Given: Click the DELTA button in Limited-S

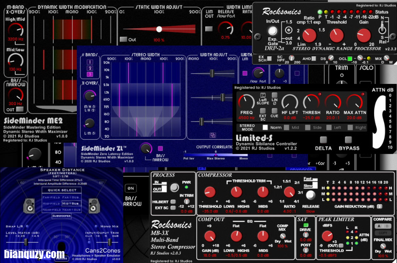Looking at the screenshot, I should (x=323, y=140).
